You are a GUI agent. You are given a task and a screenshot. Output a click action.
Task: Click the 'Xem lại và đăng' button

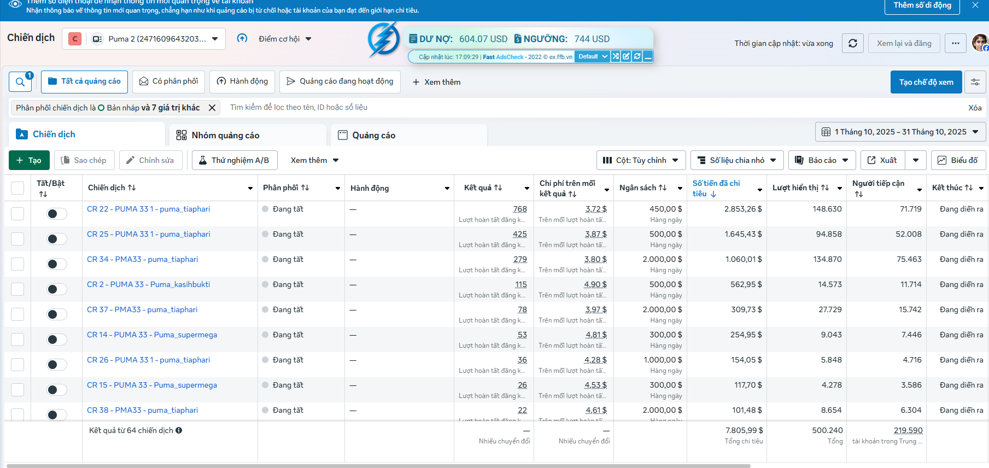tap(904, 43)
